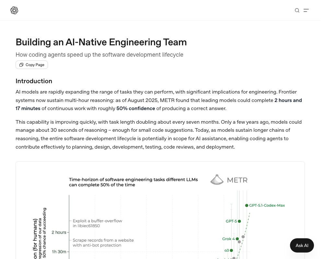Click the 'Grok 4' label text

click(228, 239)
